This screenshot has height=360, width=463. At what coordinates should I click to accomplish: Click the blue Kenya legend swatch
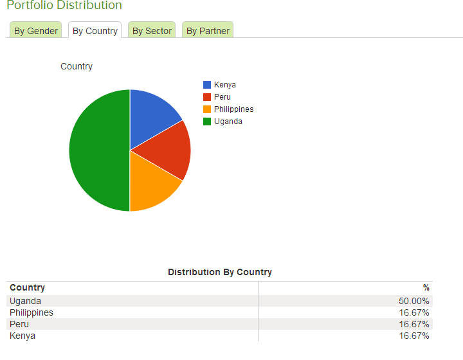point(207,85)
